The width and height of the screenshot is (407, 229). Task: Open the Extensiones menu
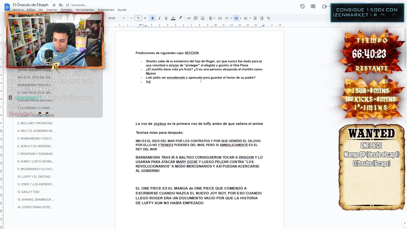[x=106, y=10]
